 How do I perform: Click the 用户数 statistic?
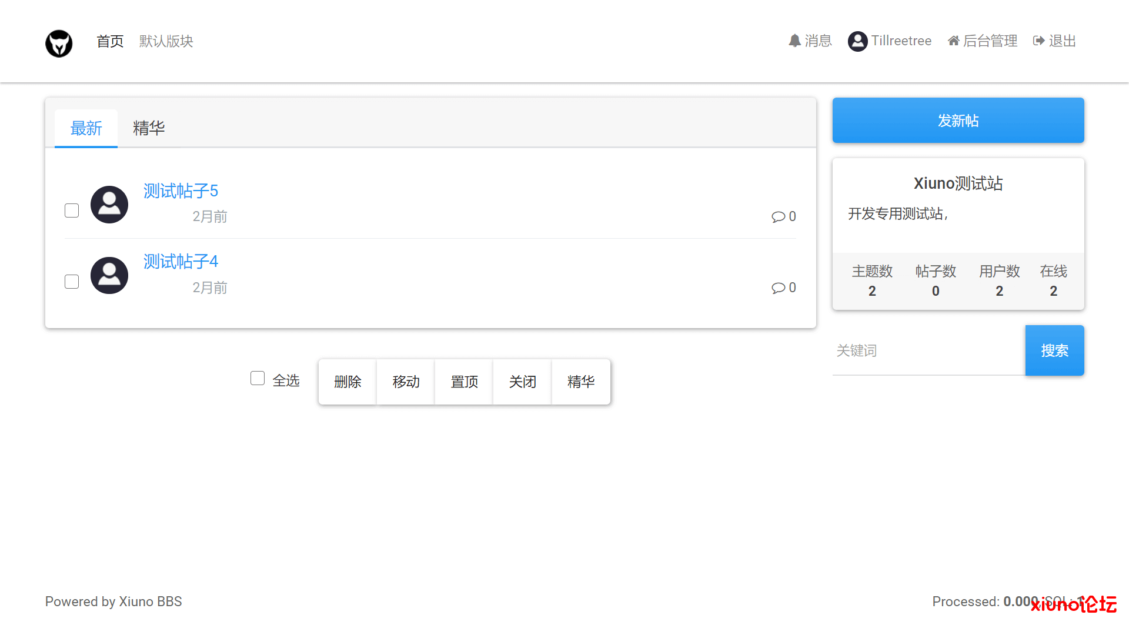(x=999, y=280)
